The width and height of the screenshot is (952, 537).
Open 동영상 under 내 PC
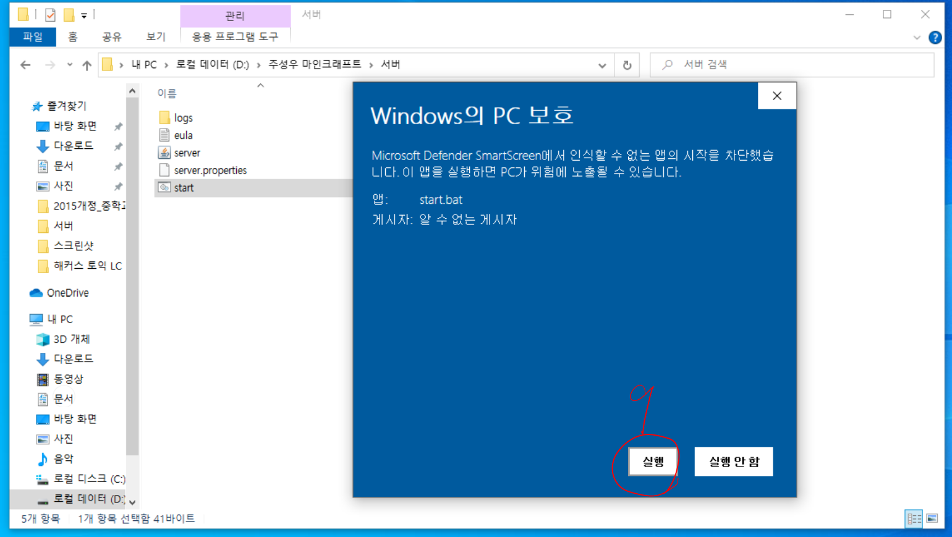pos(68,379)
